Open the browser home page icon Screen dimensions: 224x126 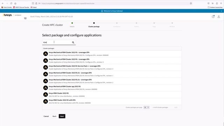pos(15,3)
